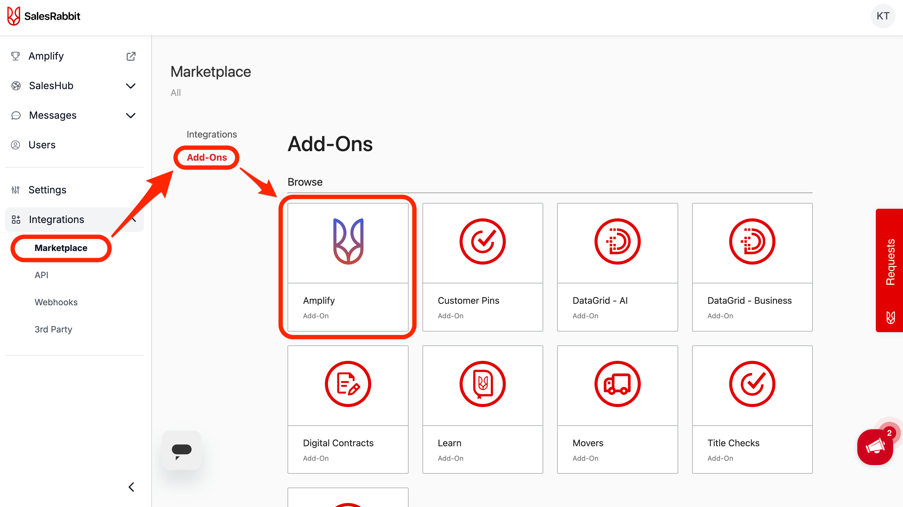Viewport: 903px width, 507px height.
Task: Switch to the Add-Ons marketplace tab
Action: (x=207, y=158)
